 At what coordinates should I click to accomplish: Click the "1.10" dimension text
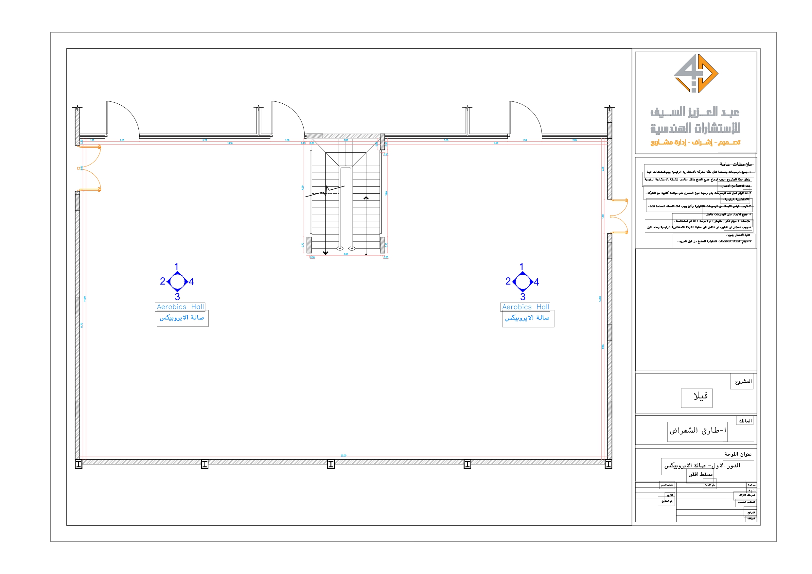[x=92, y=140]
